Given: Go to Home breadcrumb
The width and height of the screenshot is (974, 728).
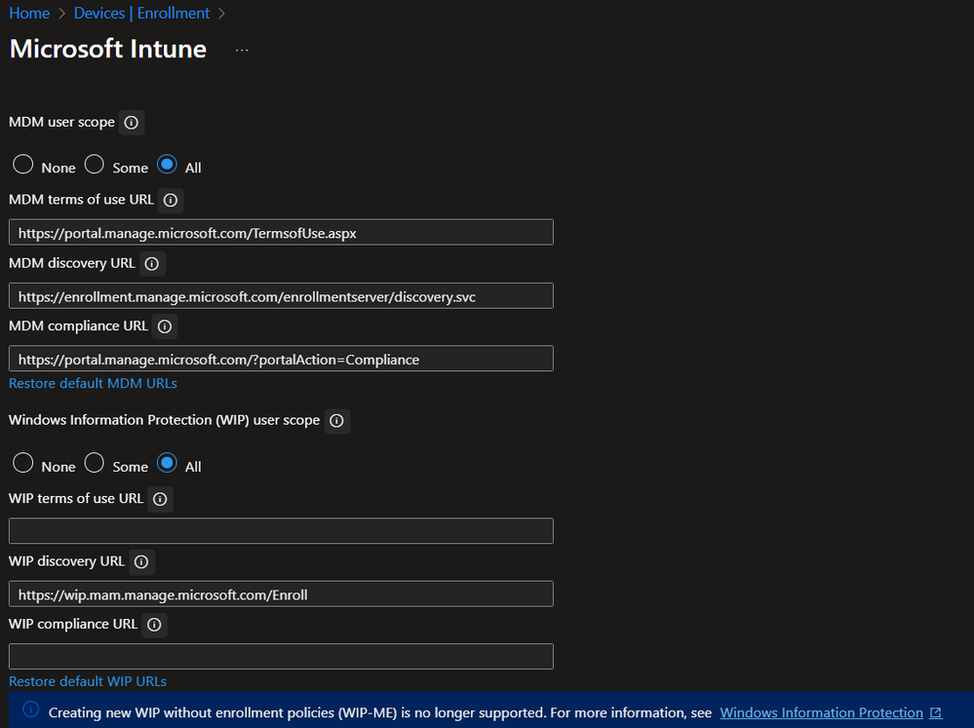Looking at the screenshot, I should [29, 13].
